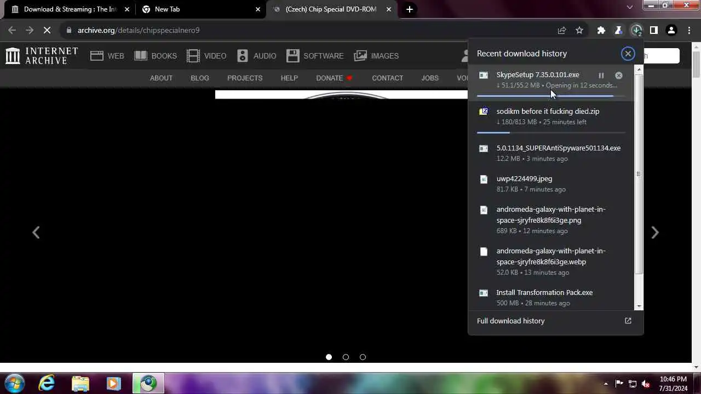Screen dimensions: 701x394
Task: Show hidden system tray icons arrow
Action: (606, 384)
